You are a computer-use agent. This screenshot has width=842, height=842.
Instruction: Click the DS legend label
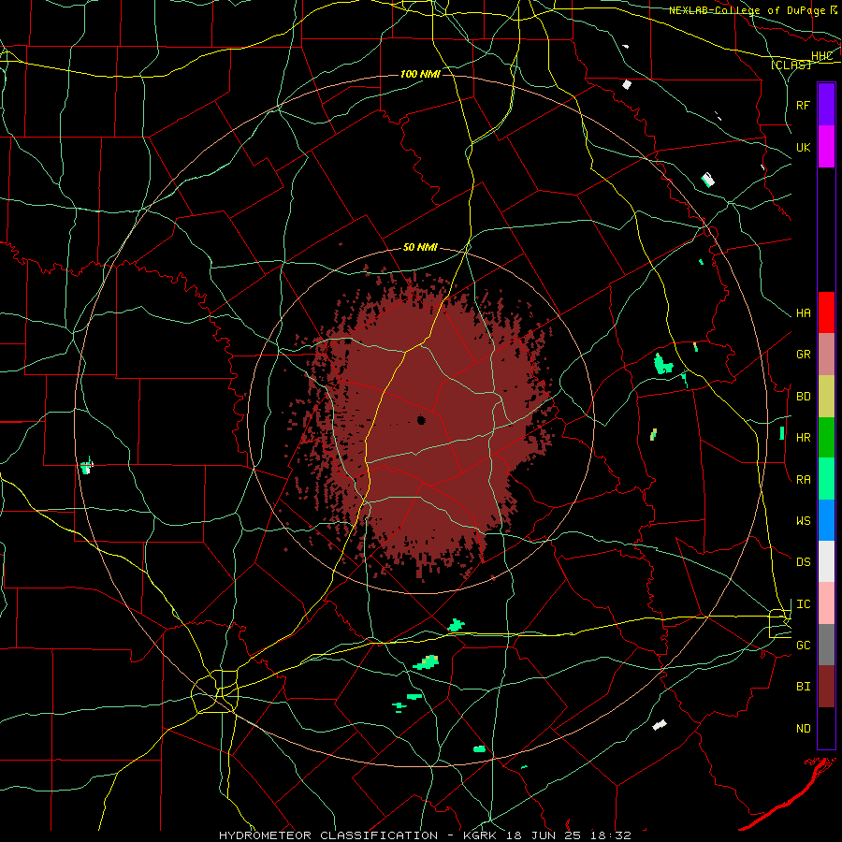[803, 562]
